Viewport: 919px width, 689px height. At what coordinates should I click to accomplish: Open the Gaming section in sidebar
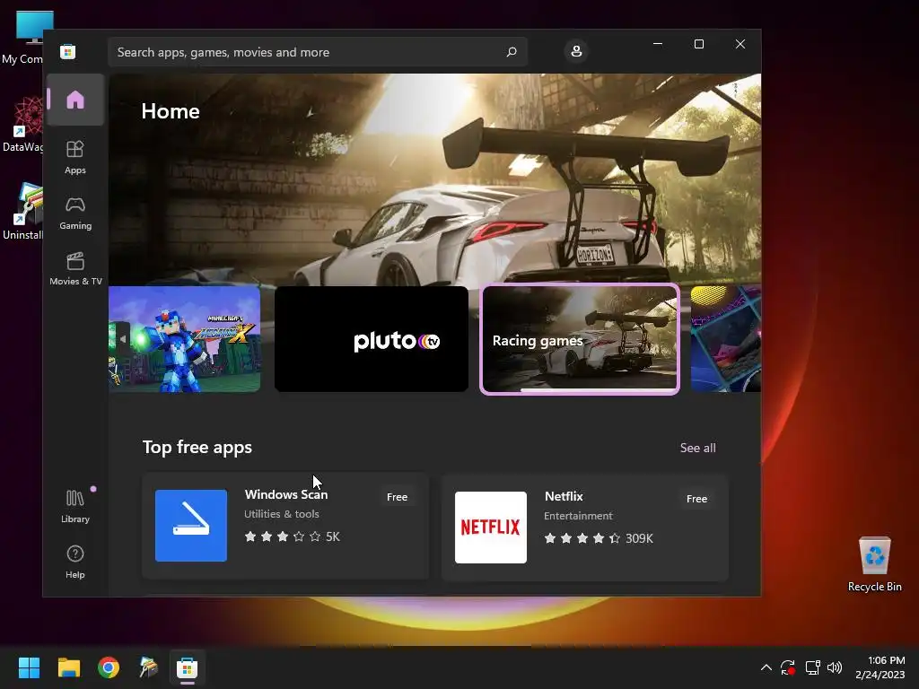pos(75,214)
